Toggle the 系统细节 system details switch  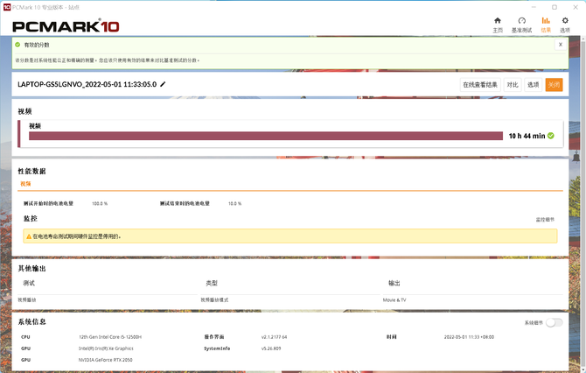[554, 322]
